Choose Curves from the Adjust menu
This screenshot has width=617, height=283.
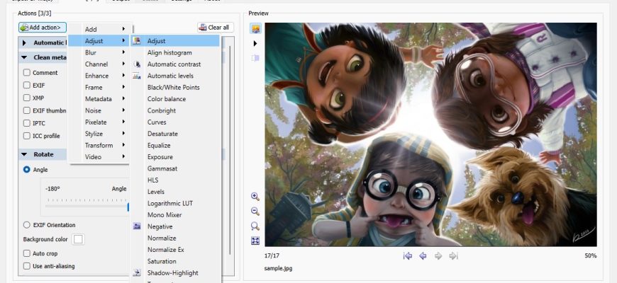[175, 122]
